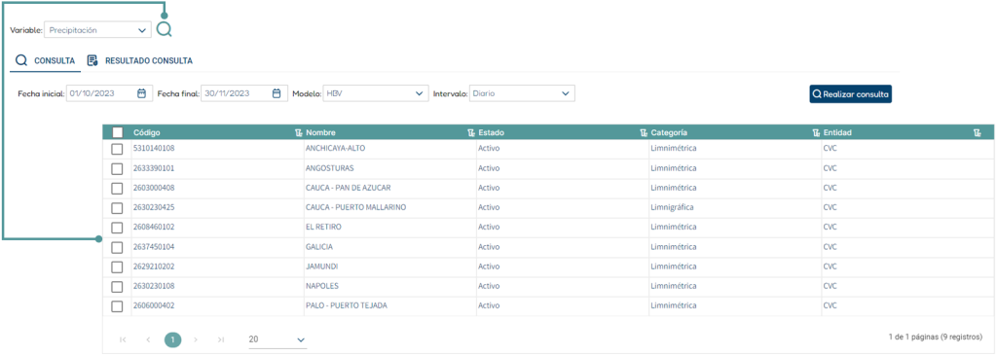Click the CAUCA - PUERTO MALLARINO name
Screen dimensions: 997x356
click(355, 208)
